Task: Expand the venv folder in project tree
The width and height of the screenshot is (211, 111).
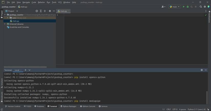Action: 8,18
